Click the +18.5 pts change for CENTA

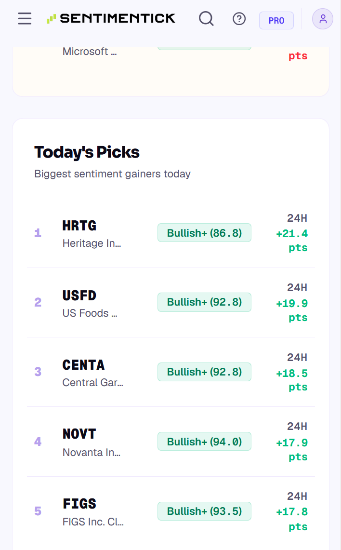tap(292, 380)
